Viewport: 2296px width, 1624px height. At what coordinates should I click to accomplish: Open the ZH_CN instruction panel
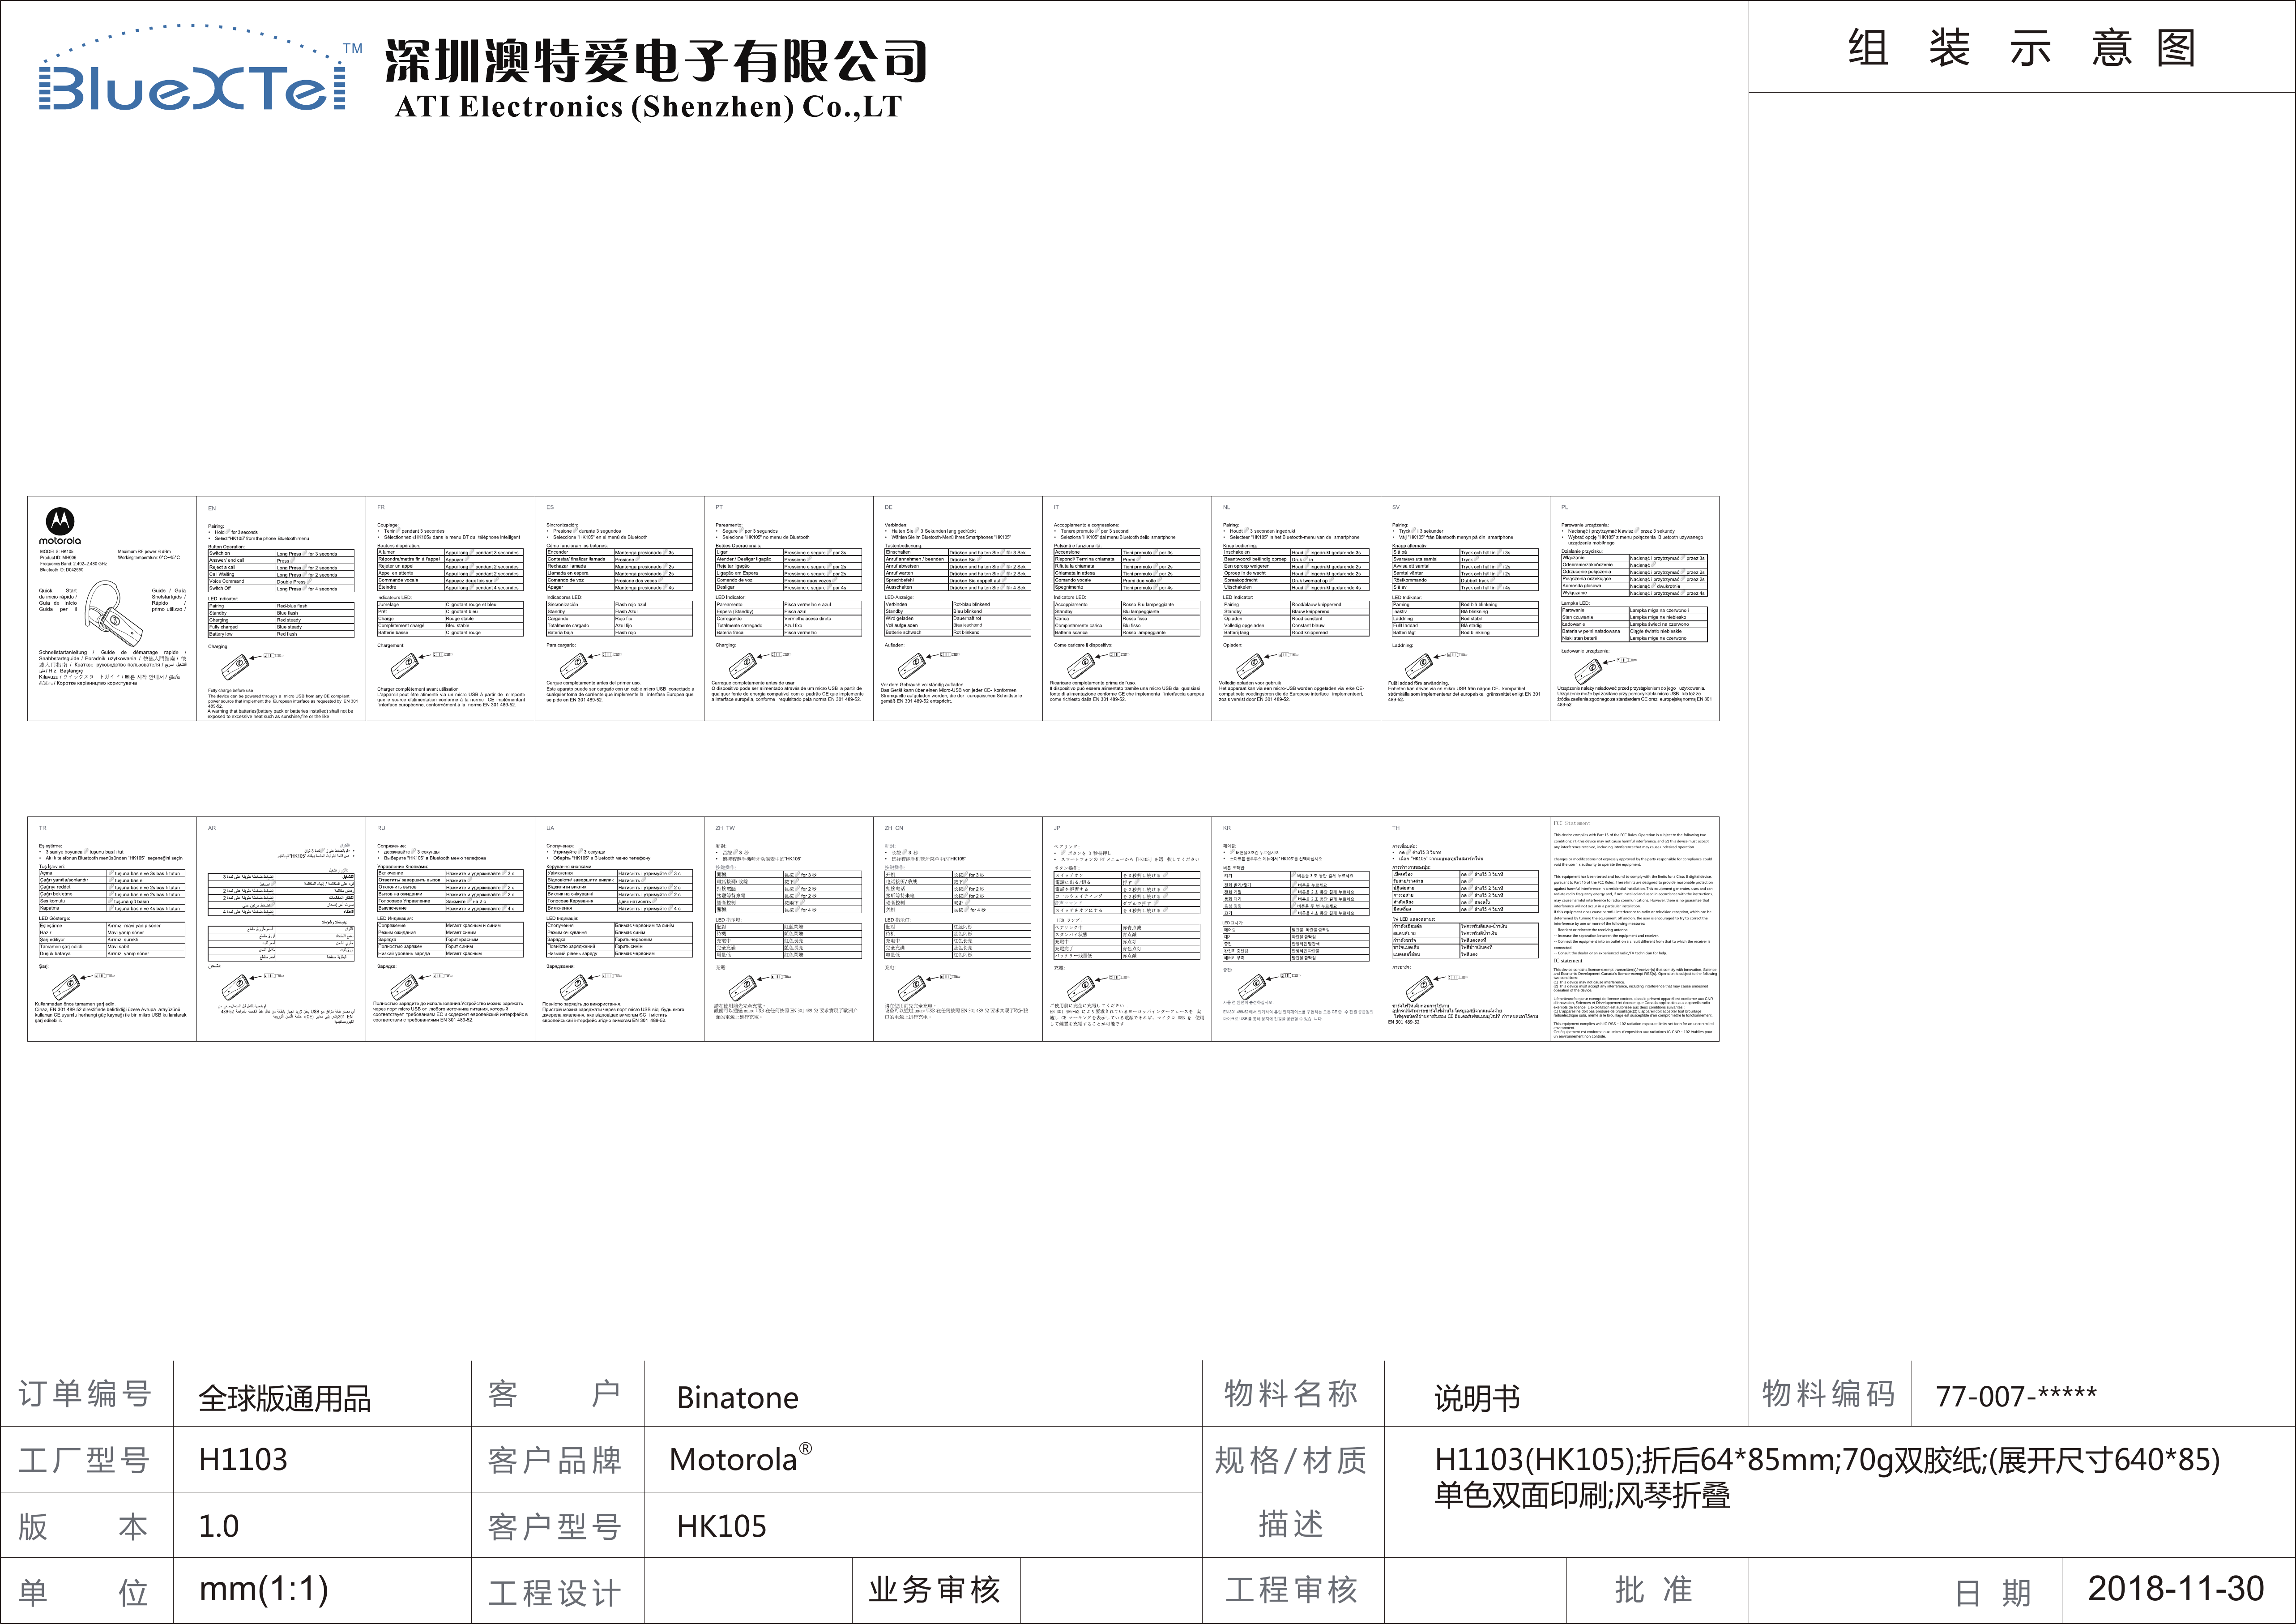pyautogui.click(x=958, y=929)
